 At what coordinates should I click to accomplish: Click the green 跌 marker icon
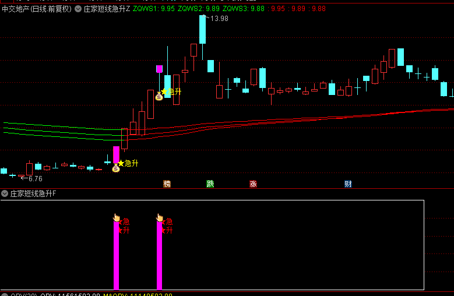(210, 184)
